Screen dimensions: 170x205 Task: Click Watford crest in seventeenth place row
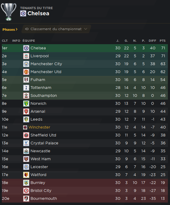click(x=26, y=175)
